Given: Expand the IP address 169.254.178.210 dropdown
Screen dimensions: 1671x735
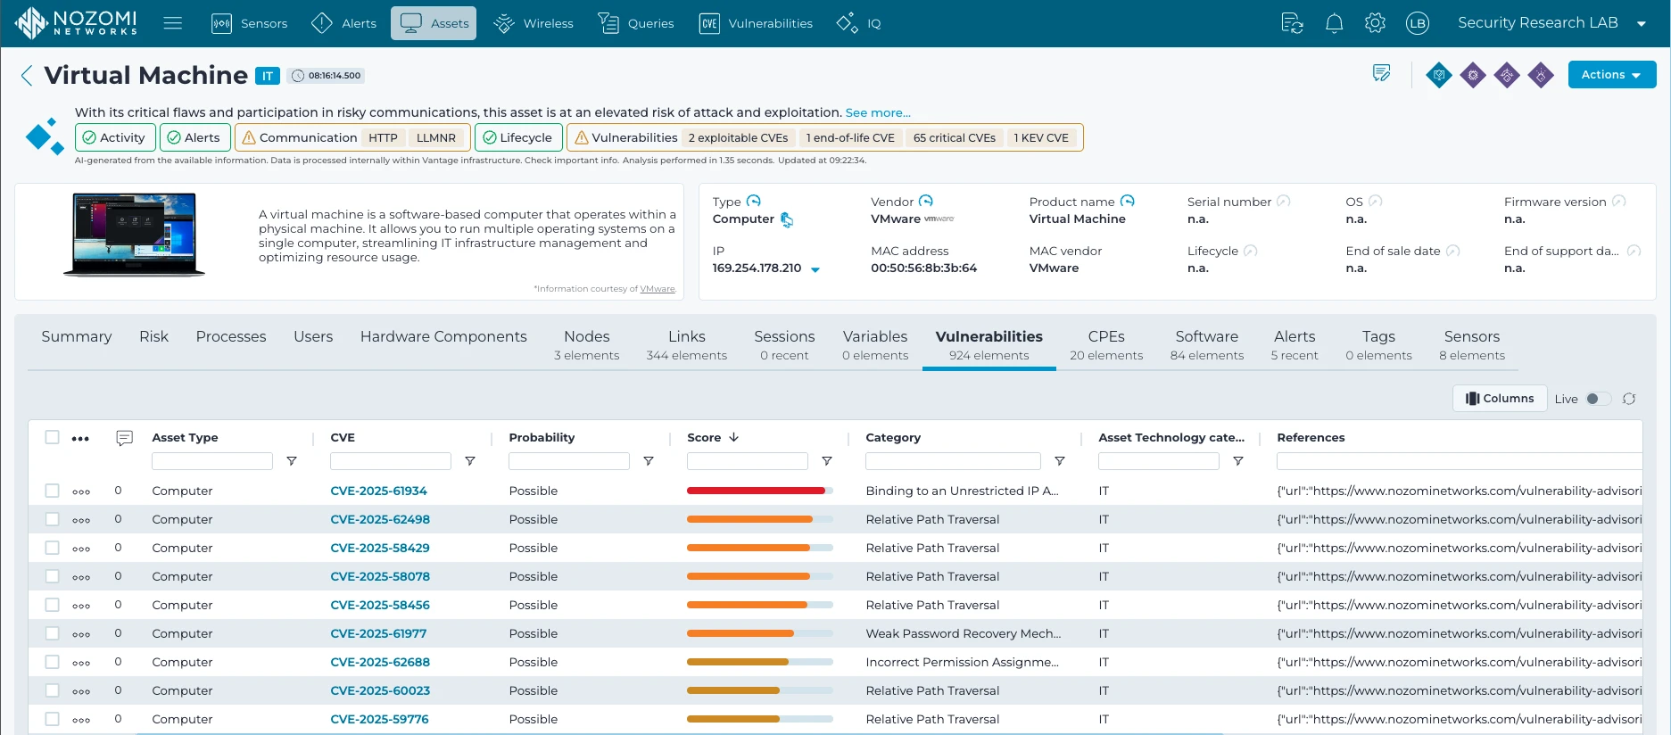Looking at the screenshot, I should pyautogui.click(x=815, y=269).
